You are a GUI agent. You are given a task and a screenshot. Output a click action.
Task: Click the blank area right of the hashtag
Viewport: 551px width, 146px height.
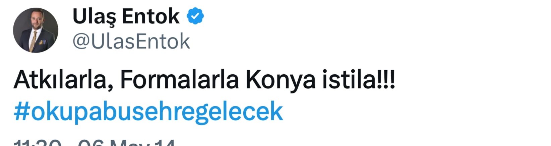click(416, 112)
